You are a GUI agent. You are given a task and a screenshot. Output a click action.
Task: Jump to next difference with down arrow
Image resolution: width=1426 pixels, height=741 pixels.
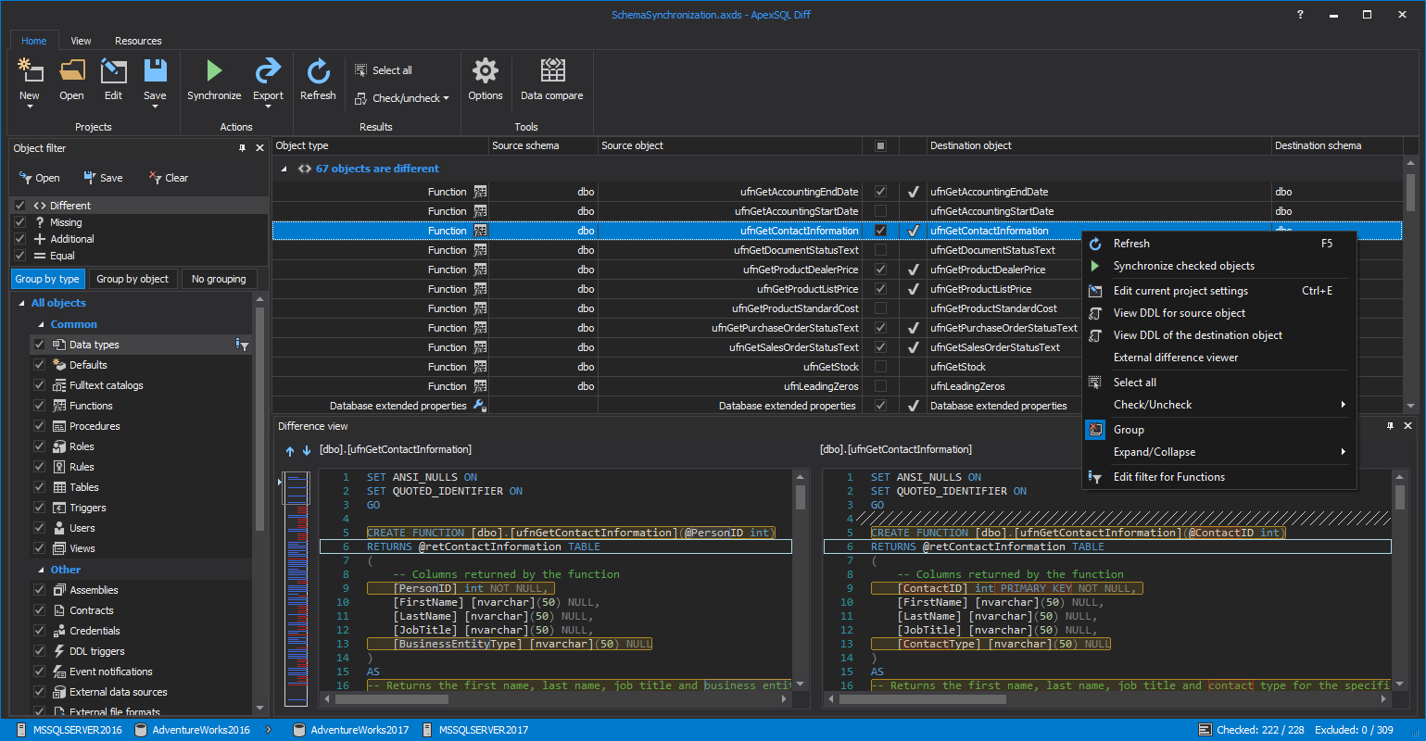pyautogui.click(x=307, y=451)
